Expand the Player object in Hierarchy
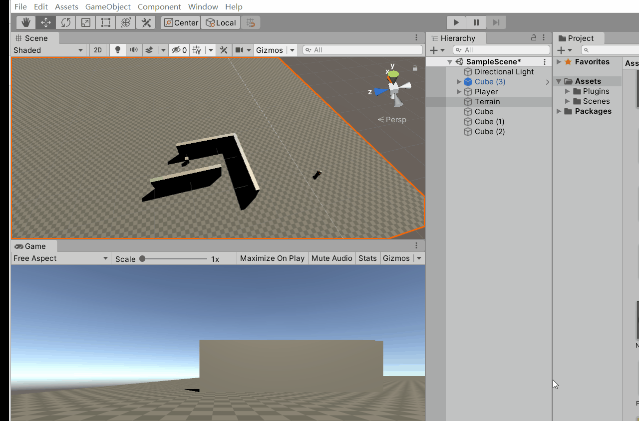Image resolution: width=639 pixels, height=421 pixels. pyautogui.click(x=459, y=92)
